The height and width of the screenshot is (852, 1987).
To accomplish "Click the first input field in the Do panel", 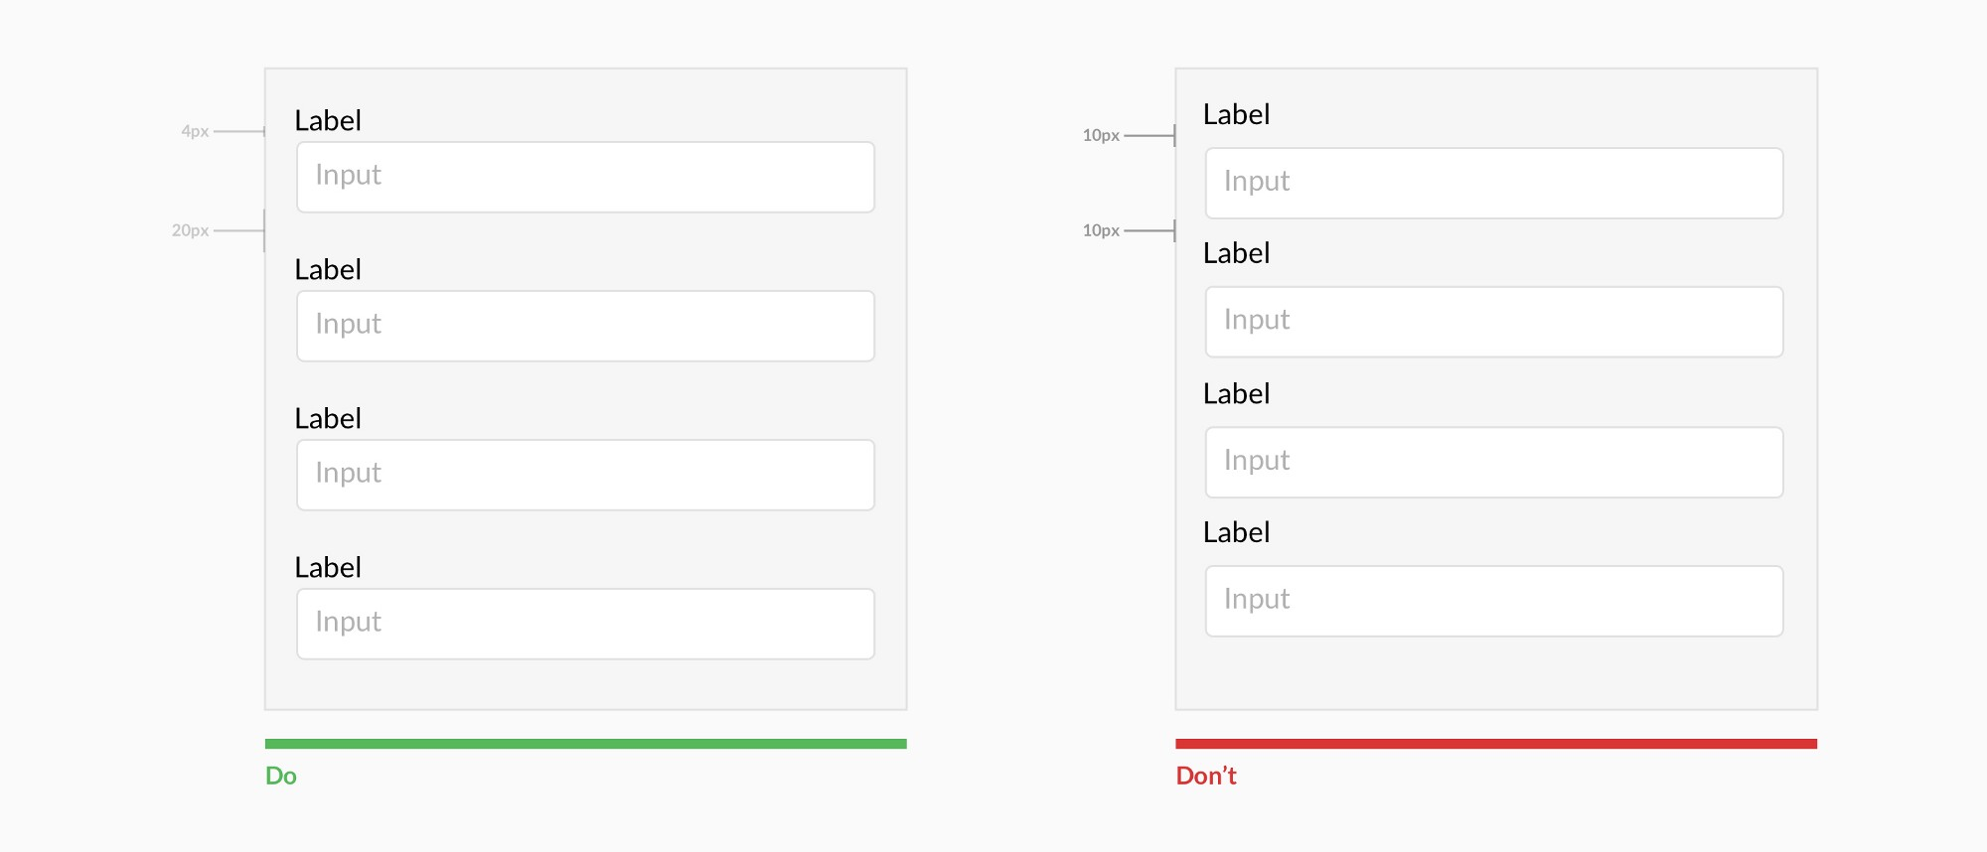I will pos(585,177).
